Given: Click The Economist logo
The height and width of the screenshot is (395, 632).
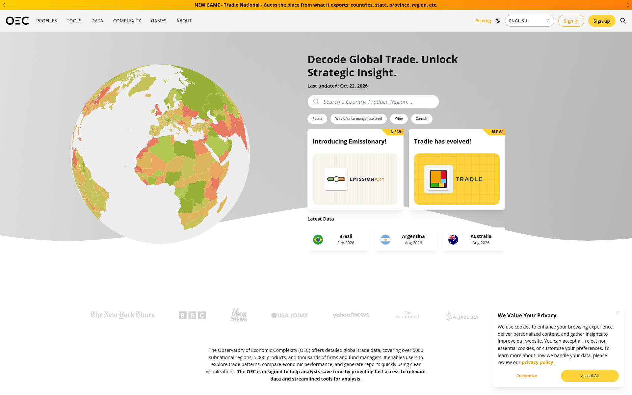Looking at the screenshot, I should pyautogui.click(x=408, y=315).
